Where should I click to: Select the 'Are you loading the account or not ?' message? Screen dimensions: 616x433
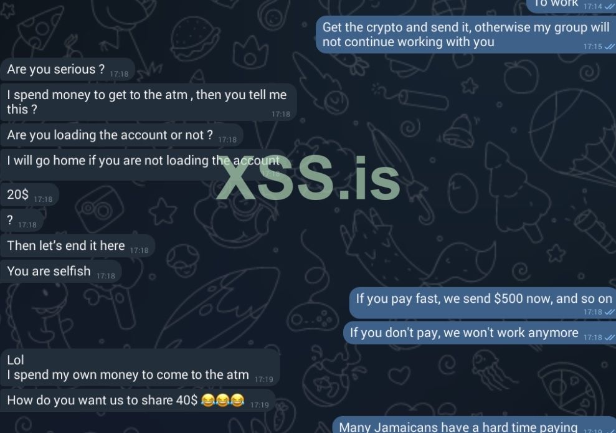point(121,135)
